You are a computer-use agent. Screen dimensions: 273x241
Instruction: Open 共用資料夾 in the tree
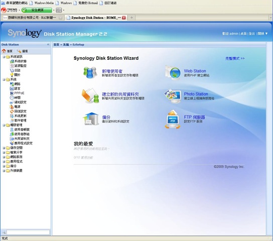[x=20, y=139]
